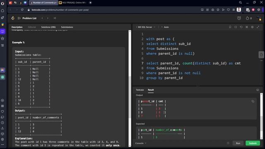Click the Run button
Viewport: 265px width, 149px height.
click(x=238, y=143)
